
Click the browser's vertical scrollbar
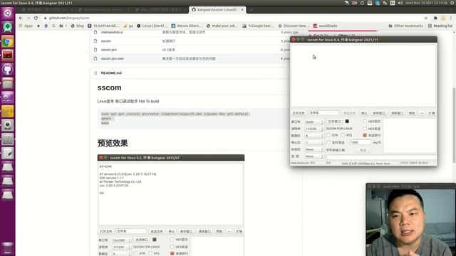coord(454,125)
